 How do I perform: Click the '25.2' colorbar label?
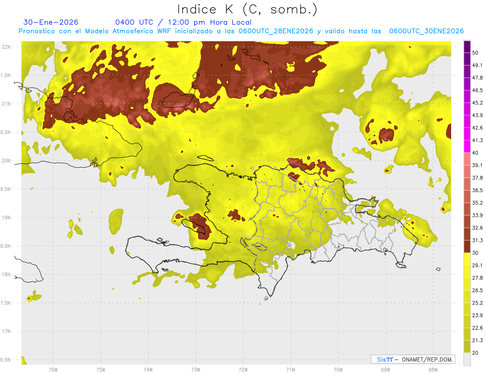click(477, 303)
